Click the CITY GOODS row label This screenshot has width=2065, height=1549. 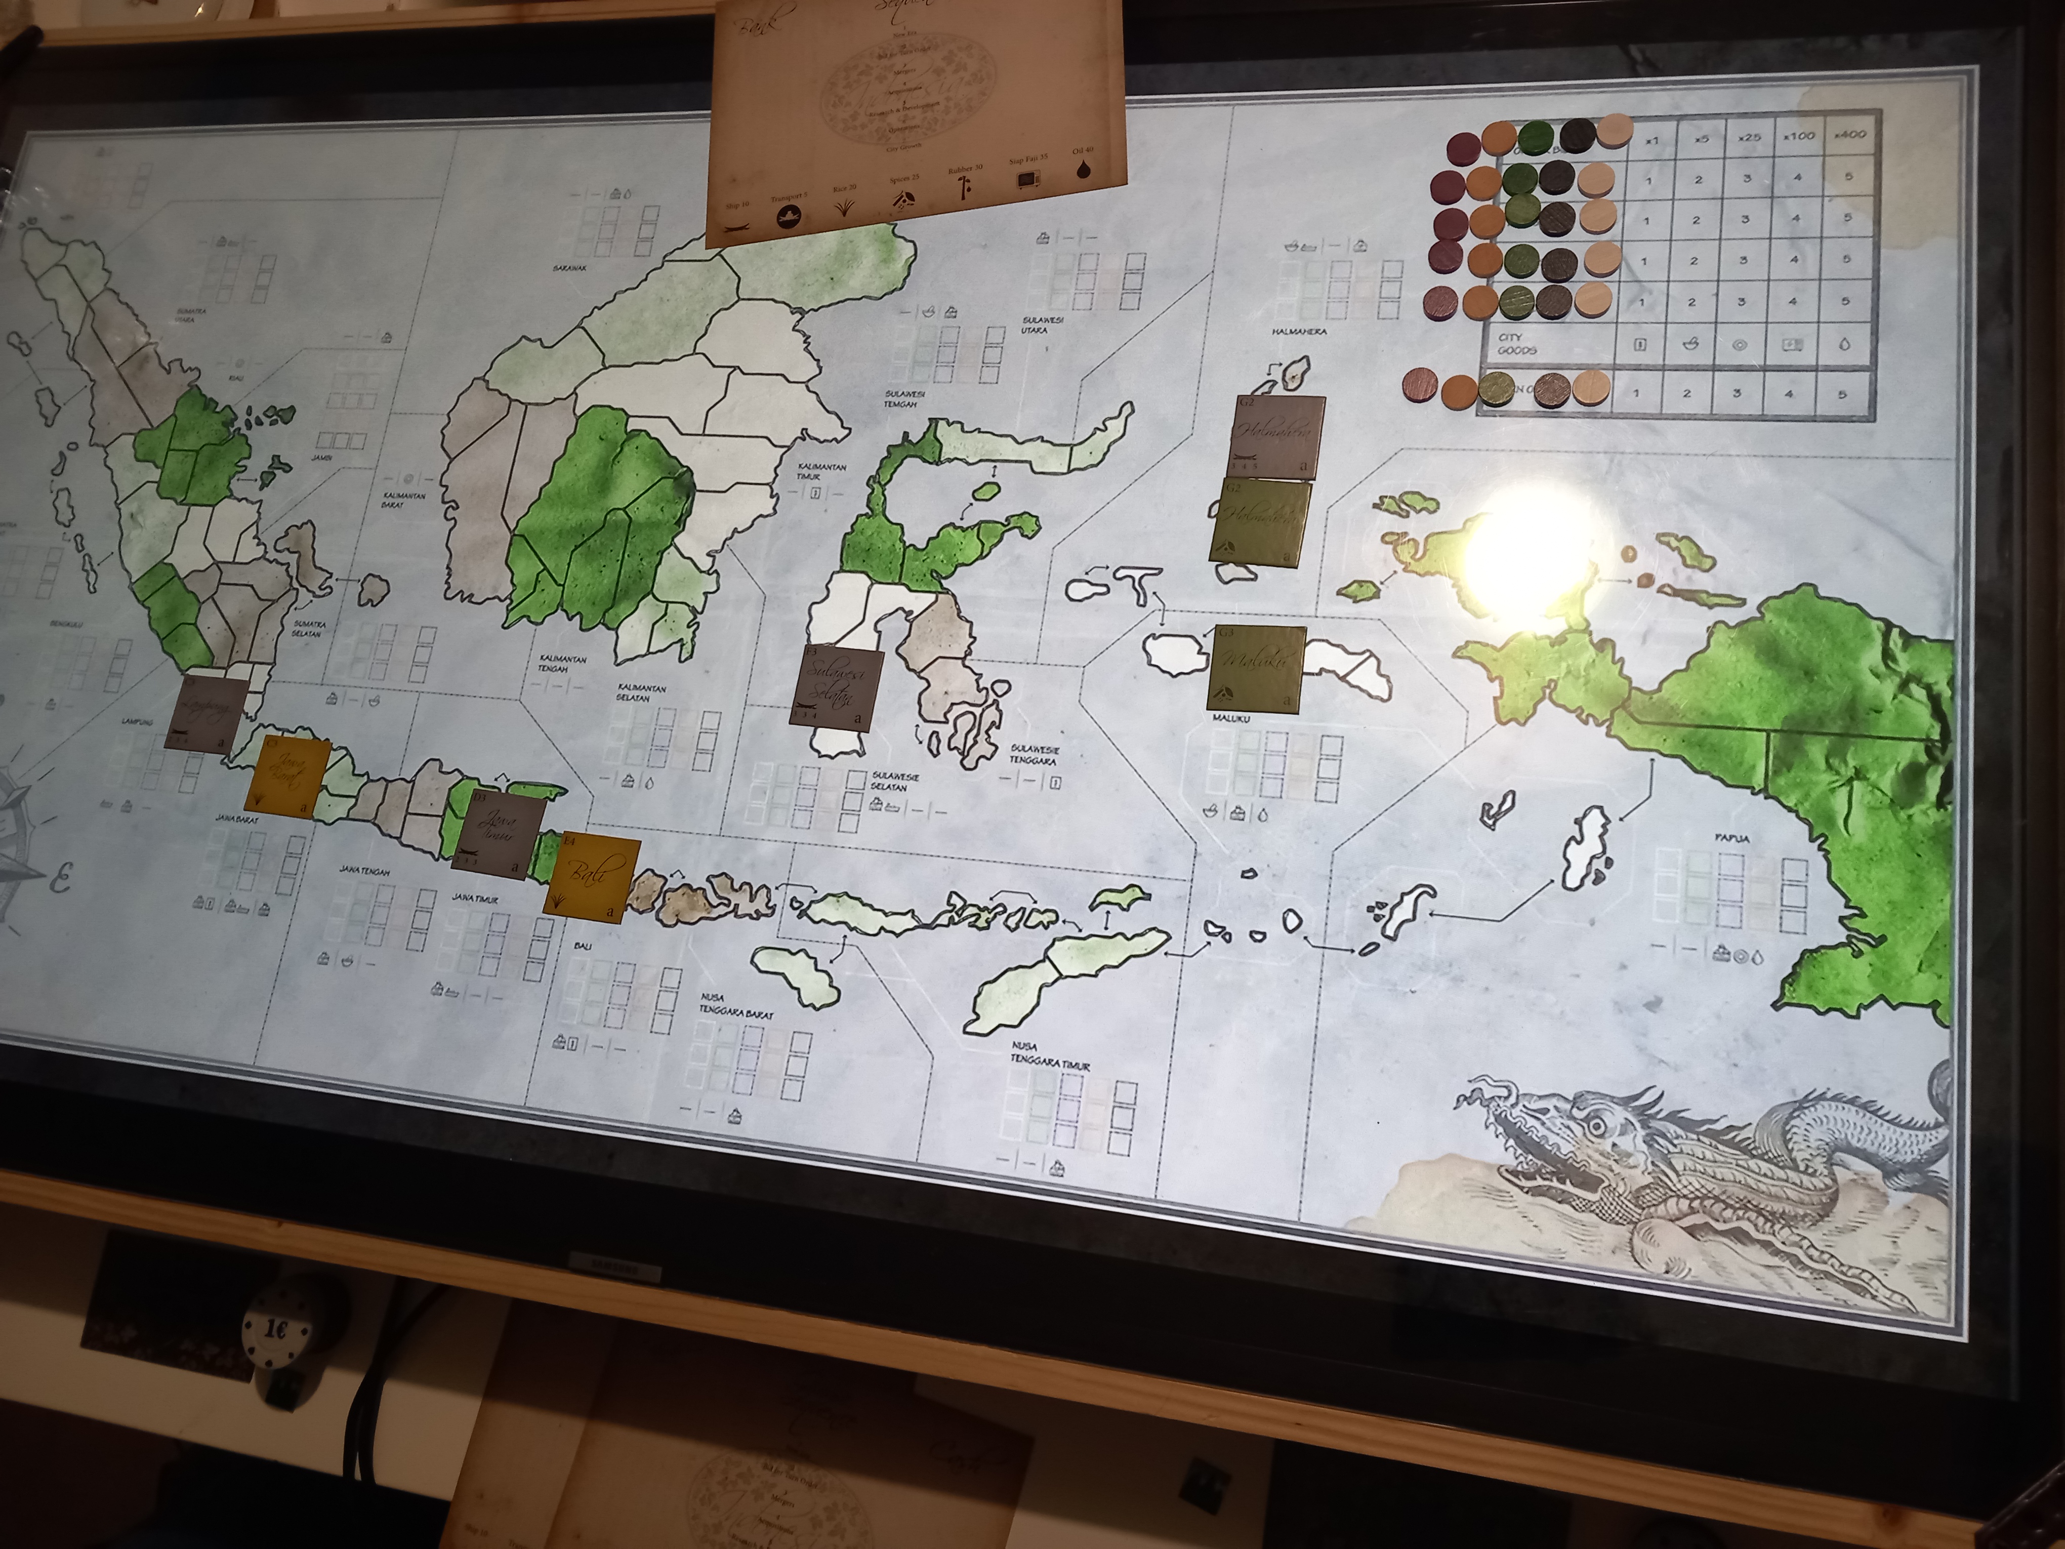pos(1517,345)
